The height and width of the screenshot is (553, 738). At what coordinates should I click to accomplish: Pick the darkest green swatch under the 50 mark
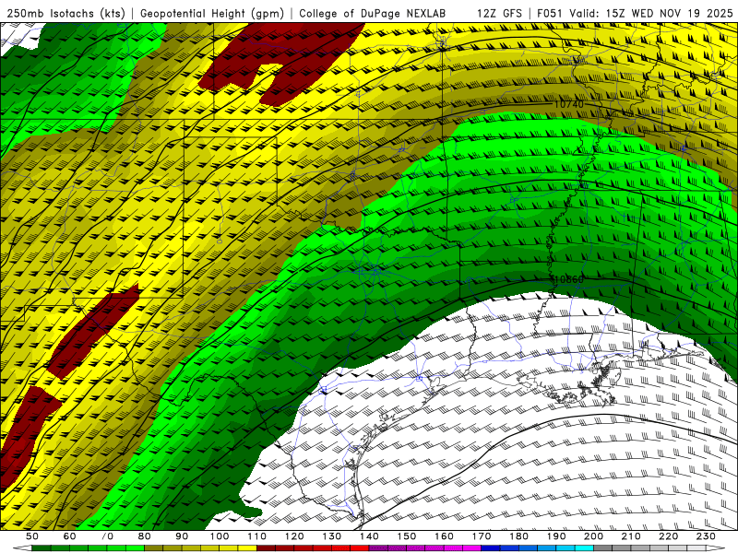coord(41,547)
